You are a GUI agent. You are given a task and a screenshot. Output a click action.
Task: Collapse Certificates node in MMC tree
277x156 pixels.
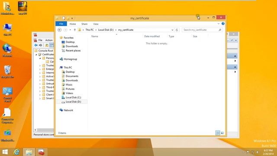coord(36,55)
